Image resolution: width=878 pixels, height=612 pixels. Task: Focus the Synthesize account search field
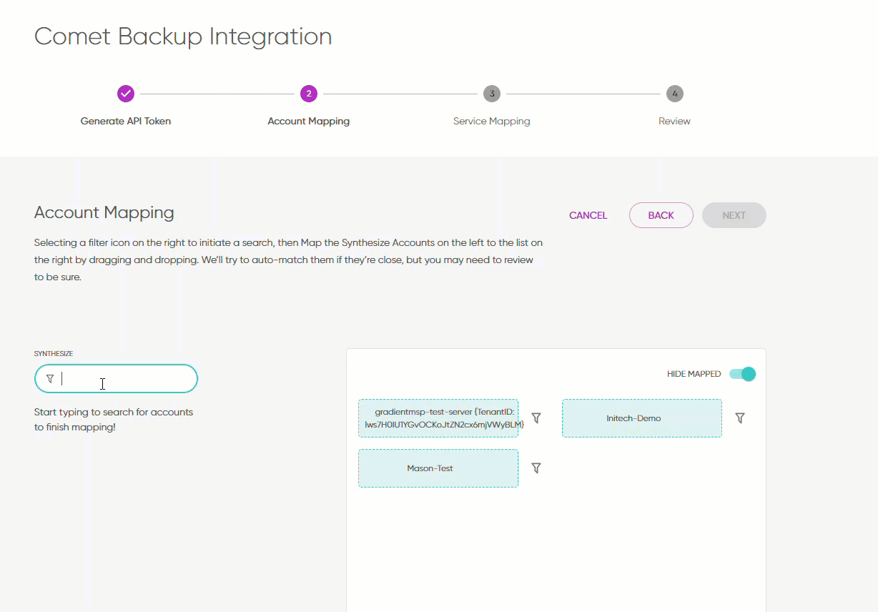125,379
